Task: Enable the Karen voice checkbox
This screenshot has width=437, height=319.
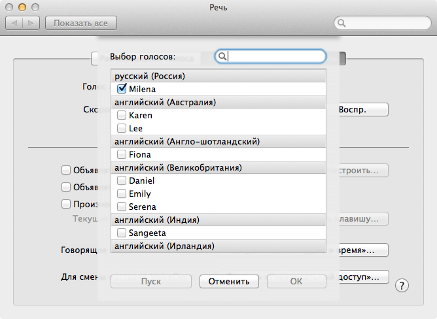Action: pyautogui.click(x=122, y=115)
